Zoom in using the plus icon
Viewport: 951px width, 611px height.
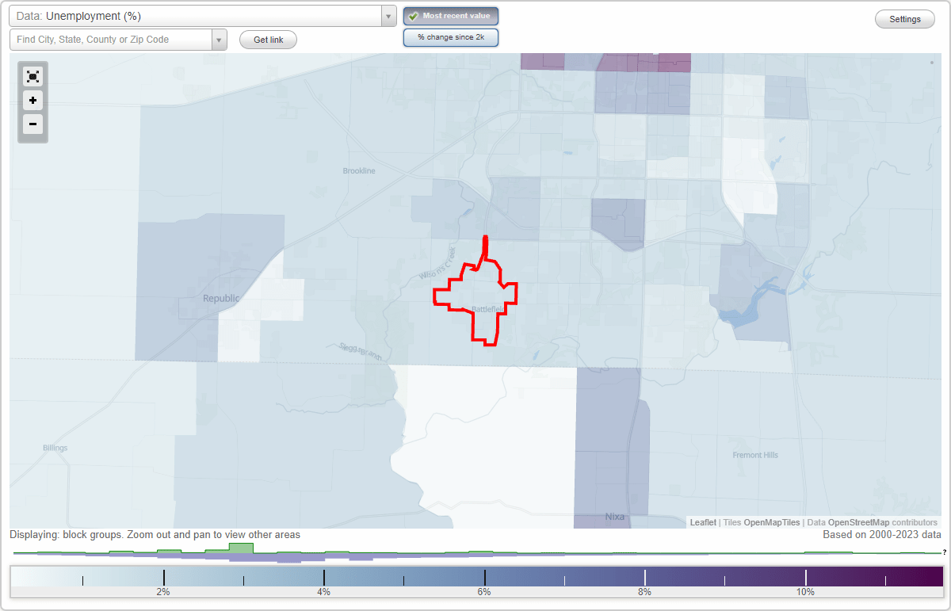[x=32, y=100]
